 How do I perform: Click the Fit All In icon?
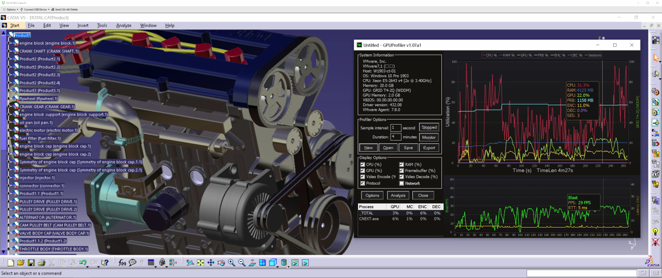pyautogui.click(x=200, y=263)
